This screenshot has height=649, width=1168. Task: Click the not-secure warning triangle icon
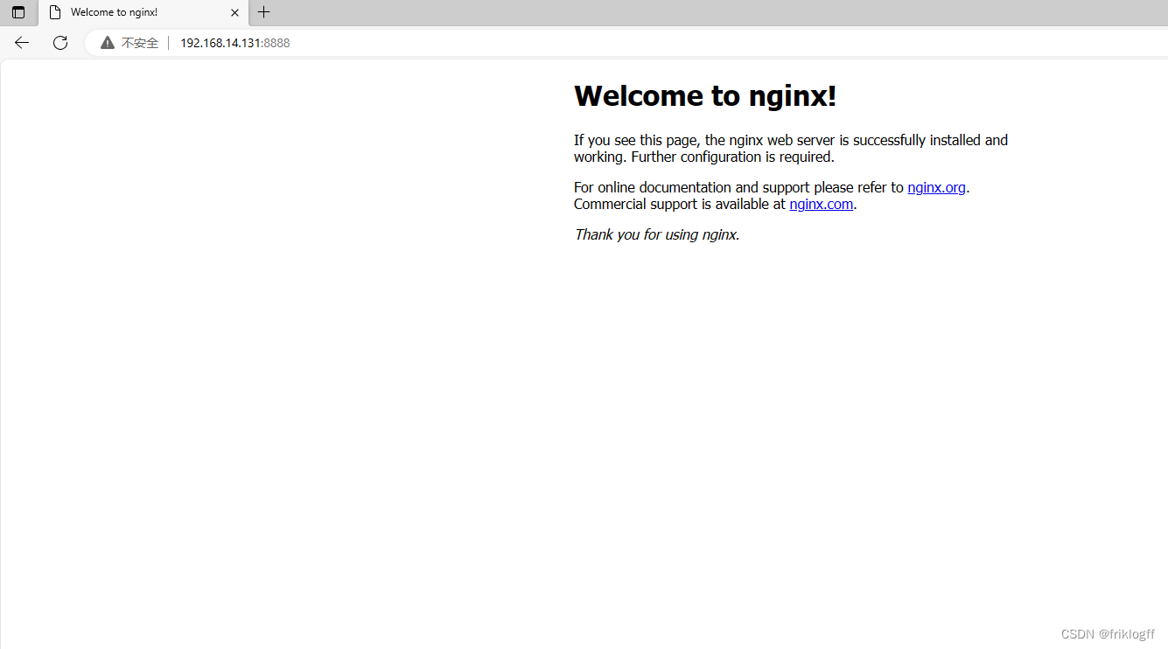[x=108, y=43]
